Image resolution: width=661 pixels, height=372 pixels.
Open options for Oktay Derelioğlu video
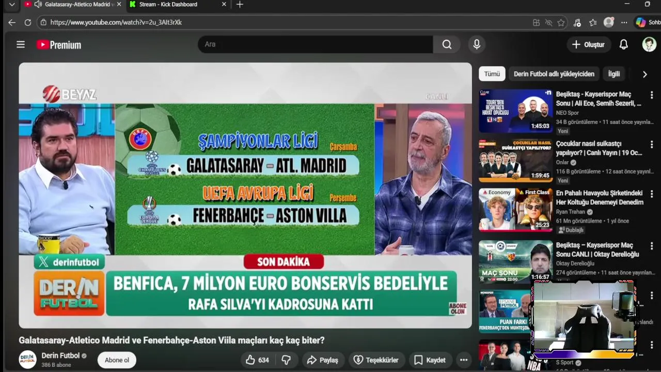pos(652,246)
